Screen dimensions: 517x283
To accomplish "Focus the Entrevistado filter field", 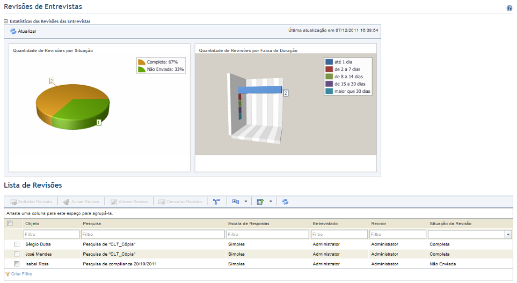I will click(x=339, y=234).
